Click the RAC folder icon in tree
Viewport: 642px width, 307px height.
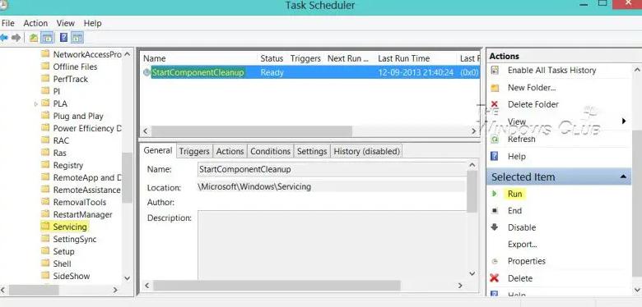coord(45,140)
